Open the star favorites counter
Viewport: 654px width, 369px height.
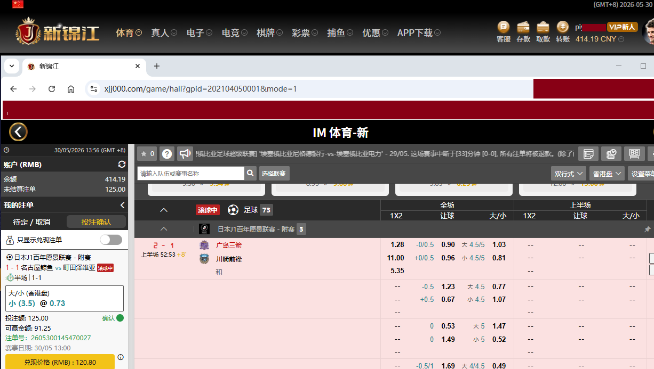pos(147,154)
